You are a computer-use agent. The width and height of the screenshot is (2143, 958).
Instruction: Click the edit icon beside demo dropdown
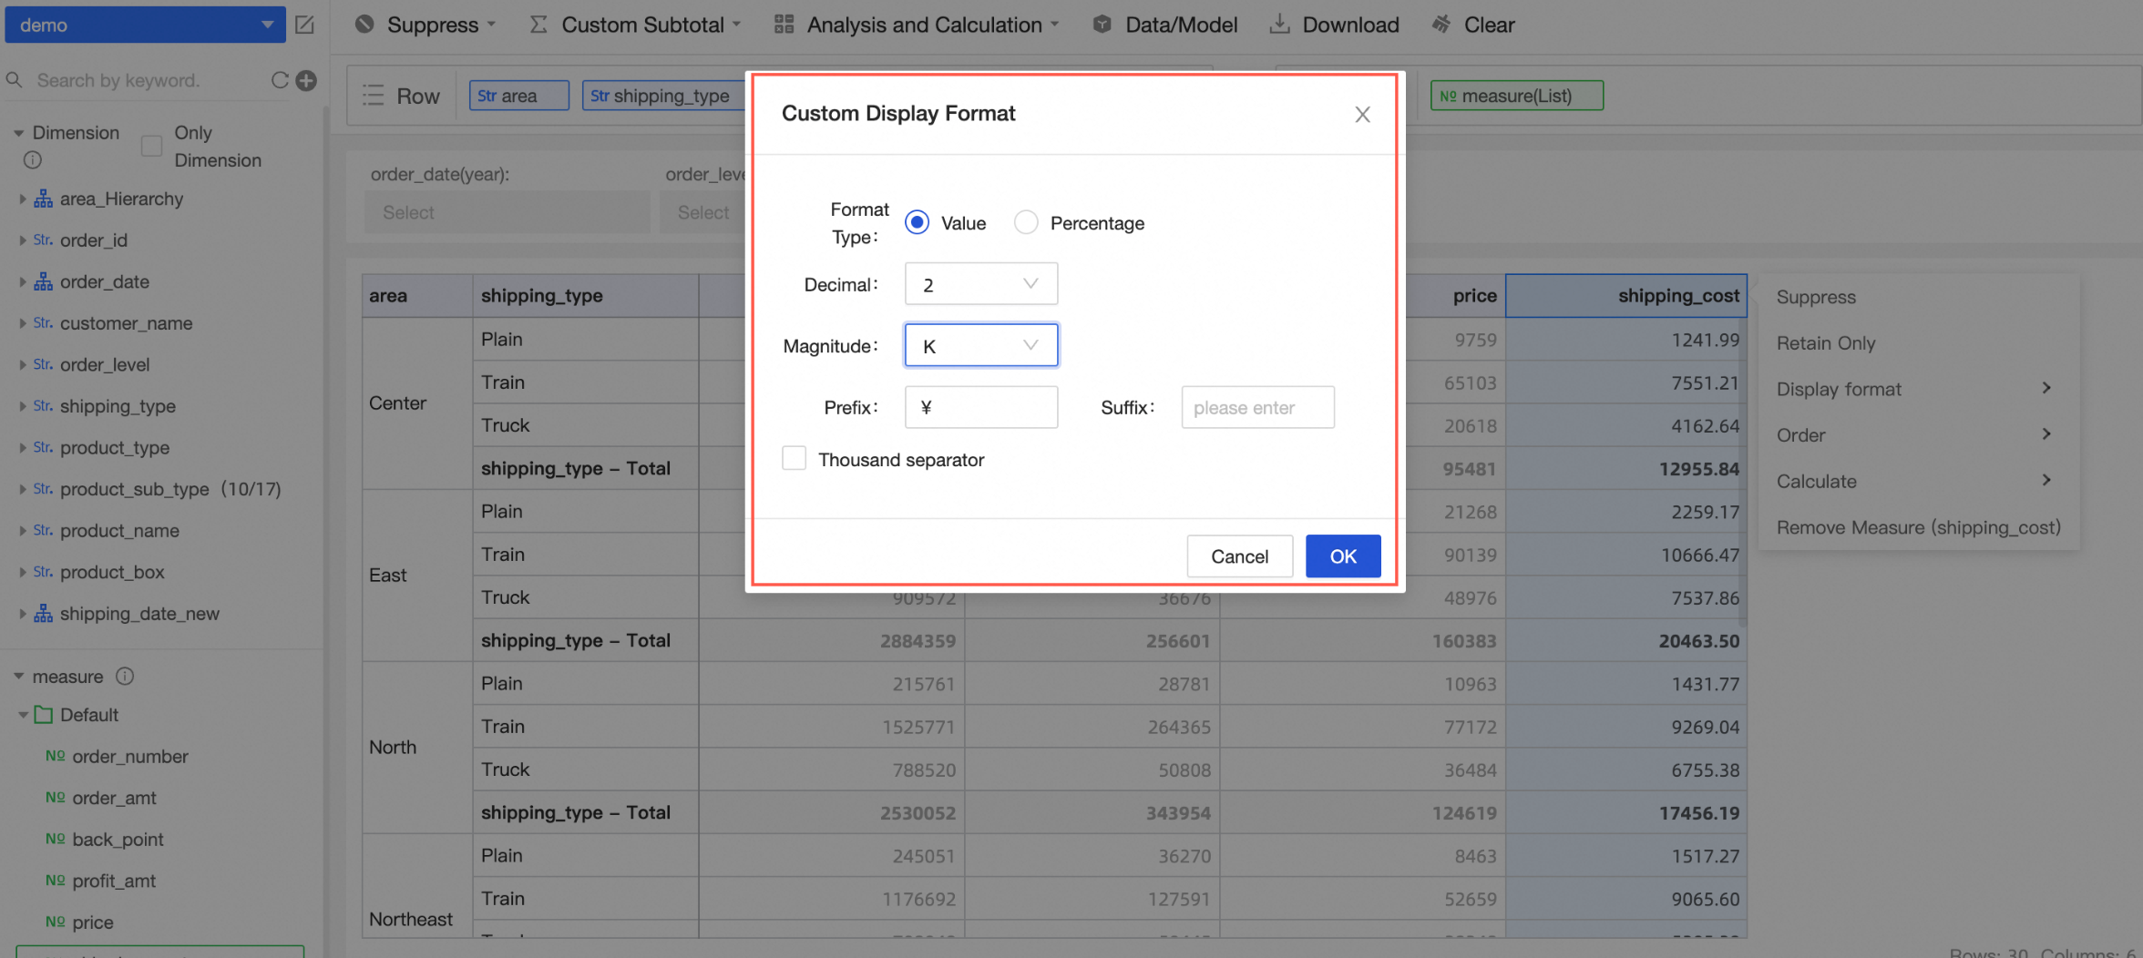pyautogui.click(x=305, y=25)
